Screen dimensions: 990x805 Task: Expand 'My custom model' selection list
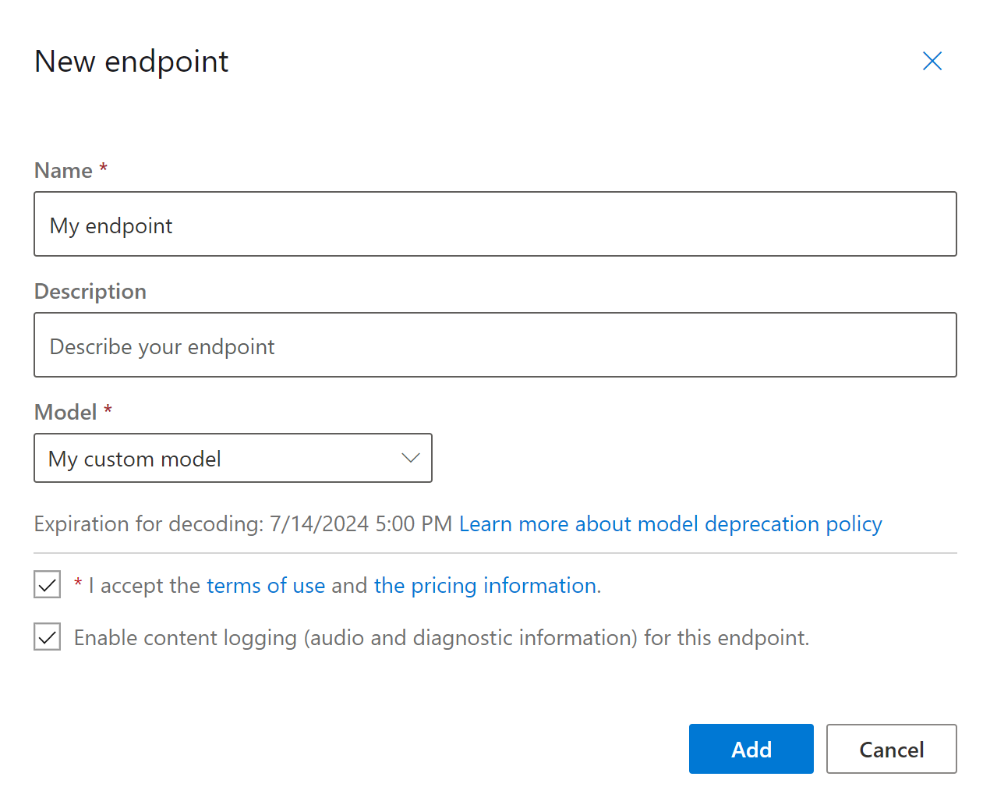(233, 458)
